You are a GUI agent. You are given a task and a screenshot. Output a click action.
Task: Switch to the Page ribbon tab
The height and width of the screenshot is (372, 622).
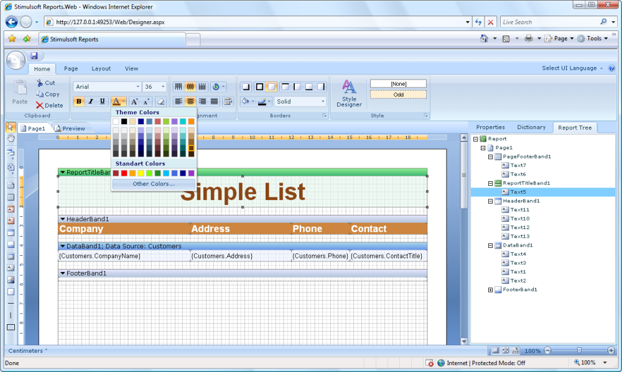(71, 68)
